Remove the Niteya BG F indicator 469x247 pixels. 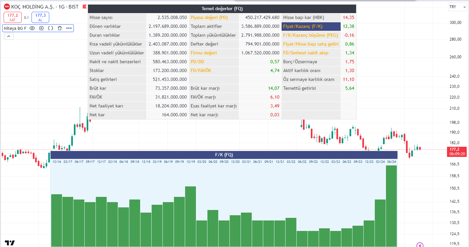[x=59, y=28]
